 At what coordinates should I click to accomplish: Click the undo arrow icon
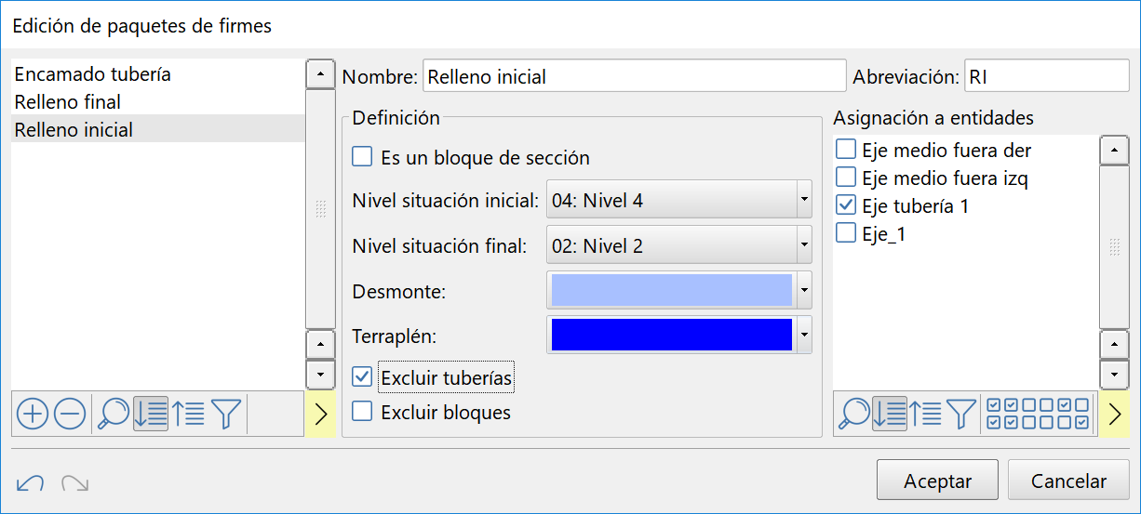(x=31, y=482)
